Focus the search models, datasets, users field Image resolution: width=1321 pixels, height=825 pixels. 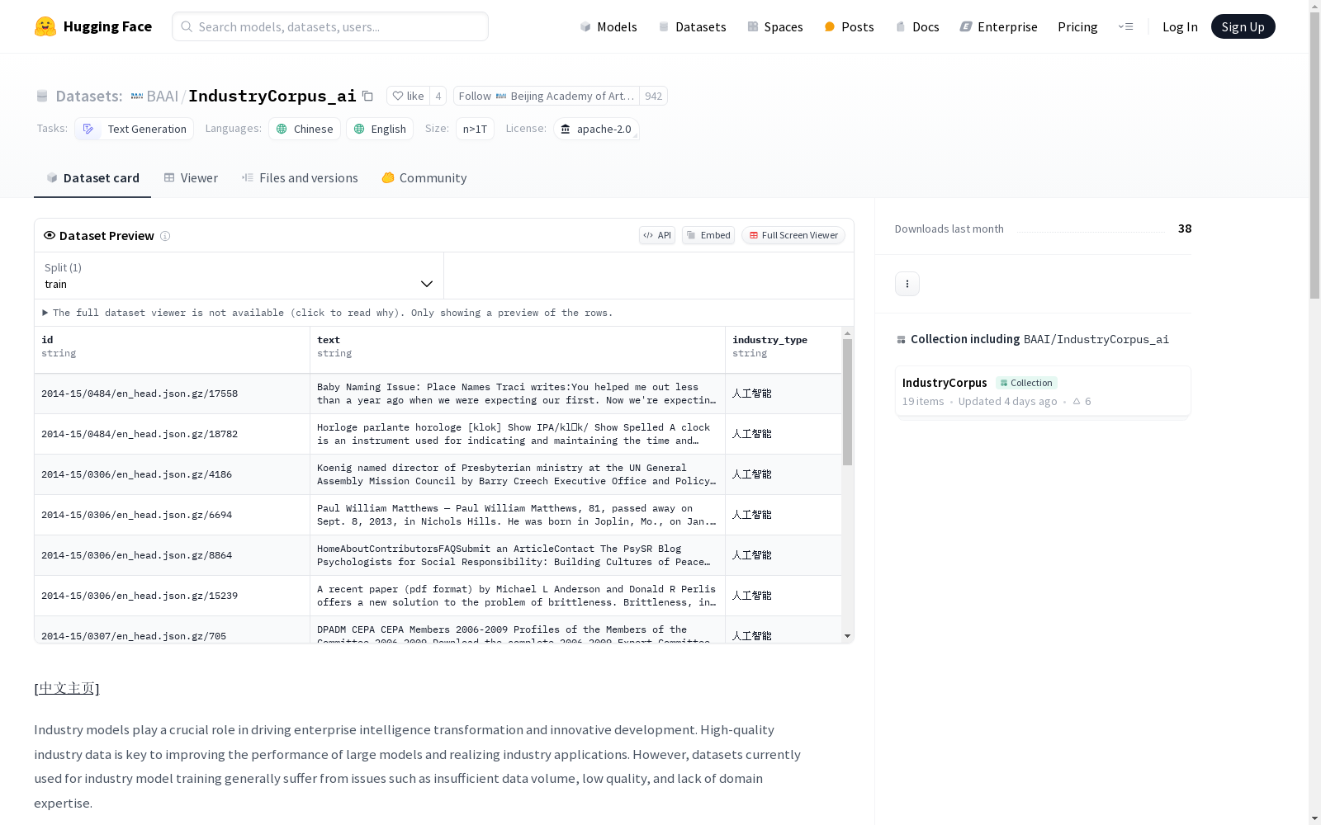pos(330,26)
